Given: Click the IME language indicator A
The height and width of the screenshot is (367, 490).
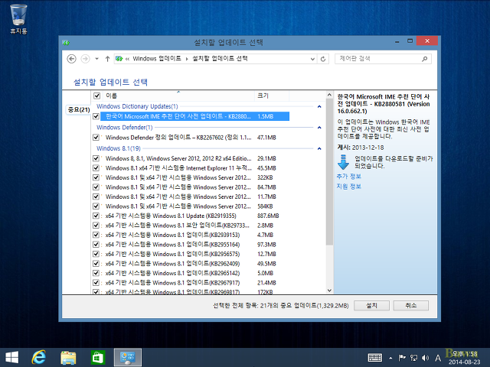Looking at the screenshot, I should pos(438,358).
